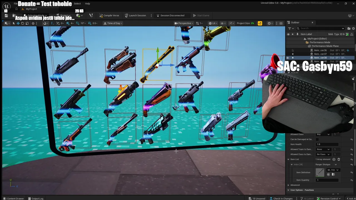This screenshot has height=200, width=356.
Task: Open the Outliner filter dropdown
Action: (291, 28)
